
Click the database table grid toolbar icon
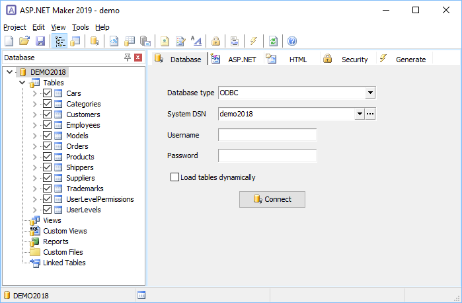pyautogui.click(x=130, y=41)
